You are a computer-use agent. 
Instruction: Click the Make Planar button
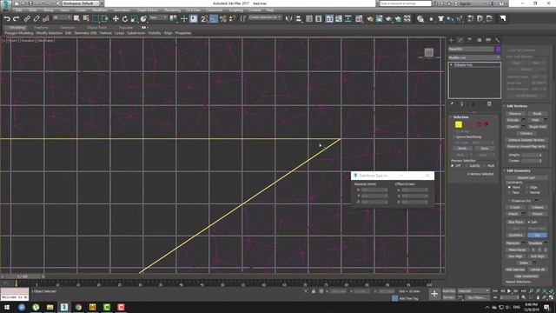[x=517, y=250]
